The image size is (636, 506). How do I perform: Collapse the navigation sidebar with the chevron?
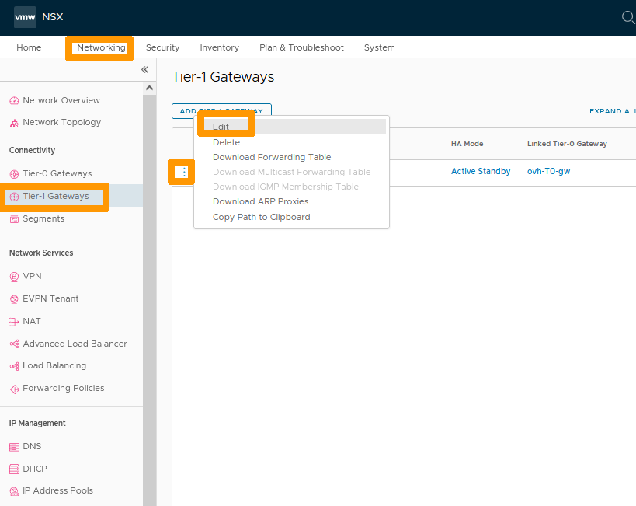click(144, 69)
